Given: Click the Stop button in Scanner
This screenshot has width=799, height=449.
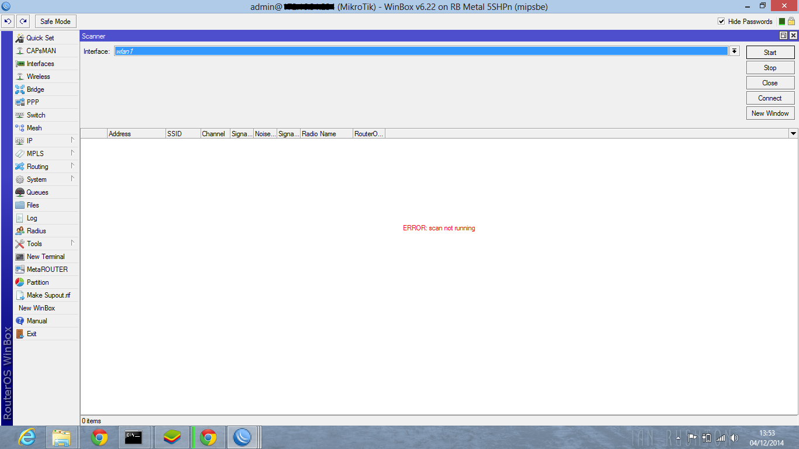Looking at the screenshot, I should [770, 68].
